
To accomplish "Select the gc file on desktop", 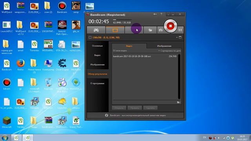I will (20, 84).
